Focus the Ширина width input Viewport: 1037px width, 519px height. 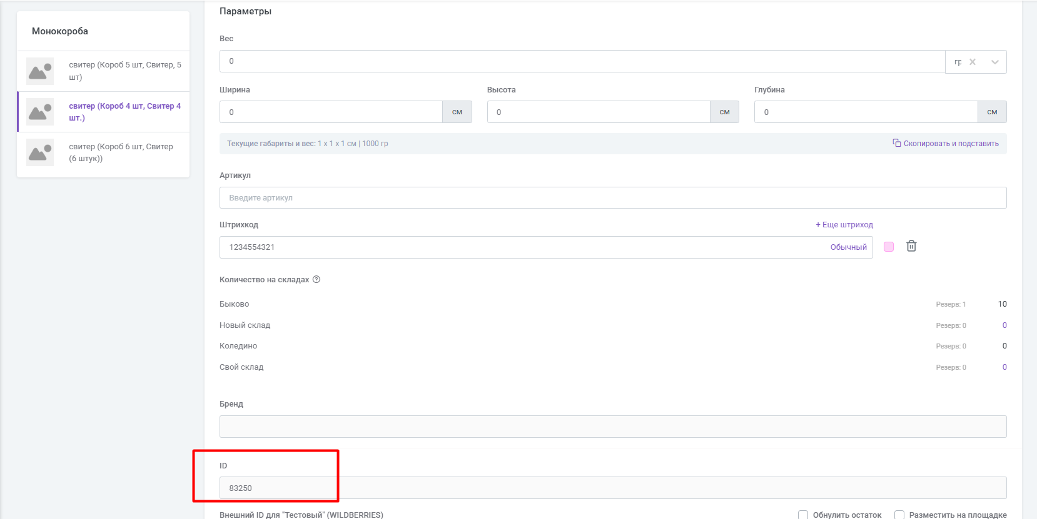[x=331, y=112]
